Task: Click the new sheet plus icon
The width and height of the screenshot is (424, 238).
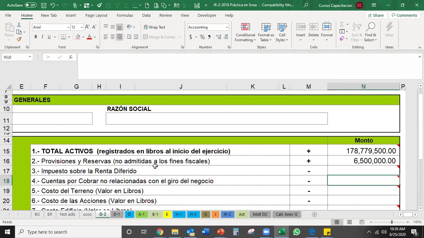Action: [x=314, y=214]
